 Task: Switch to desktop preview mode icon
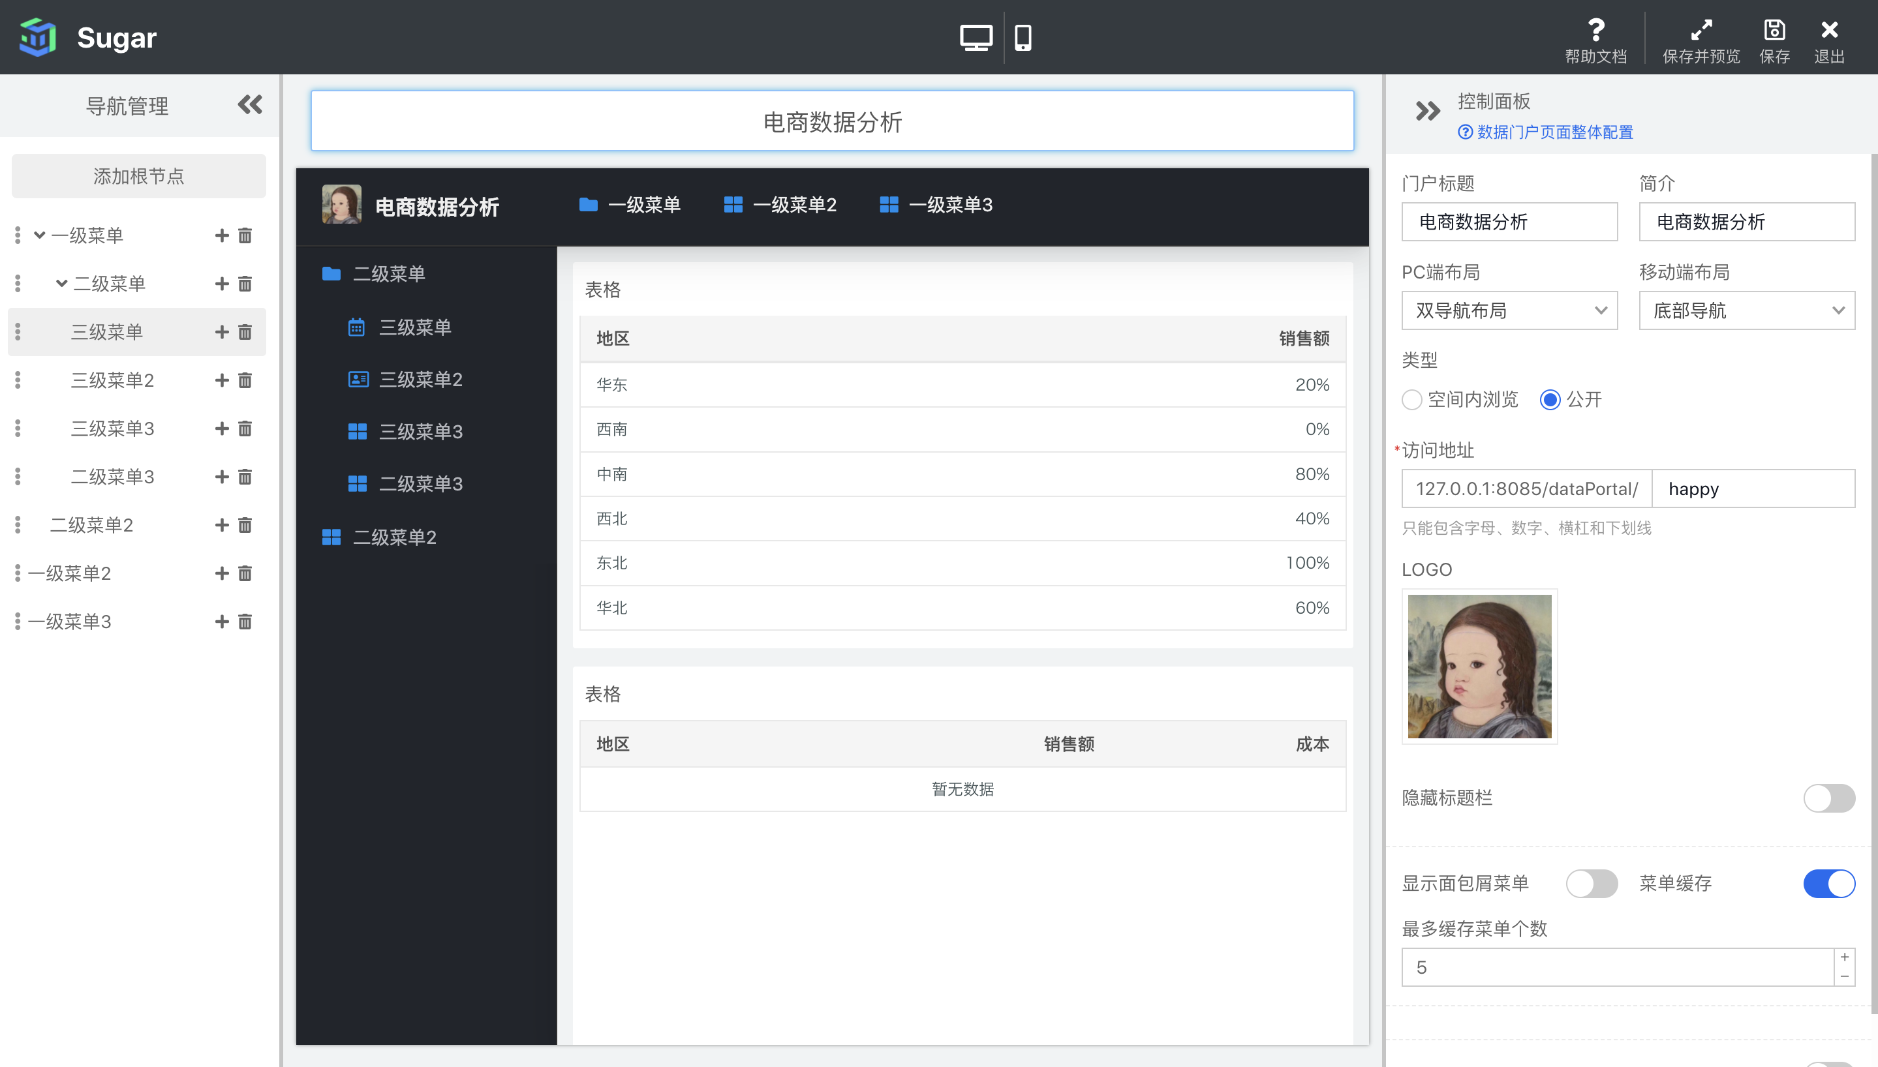click(x=976, y=37)
